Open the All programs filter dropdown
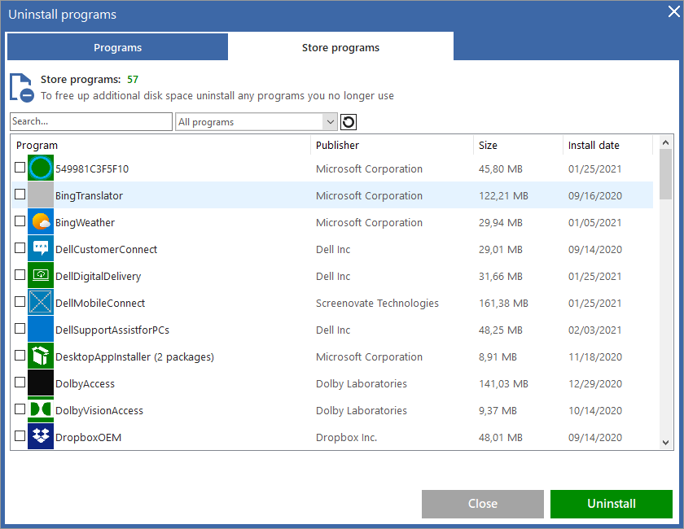This screenshot has width=684, height=529. click(256, 122)
